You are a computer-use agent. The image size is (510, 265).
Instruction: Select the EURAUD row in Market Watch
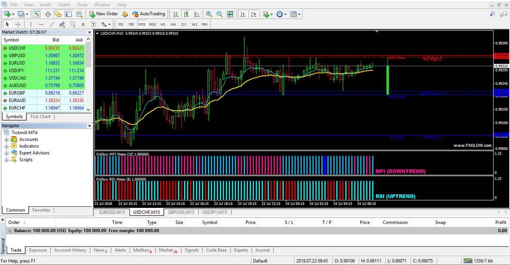coord(44,101)
